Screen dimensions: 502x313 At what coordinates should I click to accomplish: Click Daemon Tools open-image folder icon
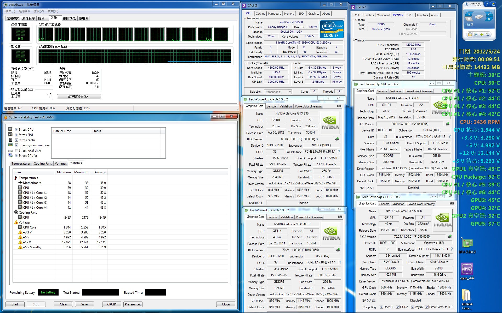470,34
